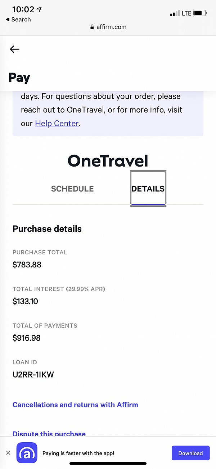Open the Help Center link
The height and width of the screenshot is (469, 216).
click(57, 124)
